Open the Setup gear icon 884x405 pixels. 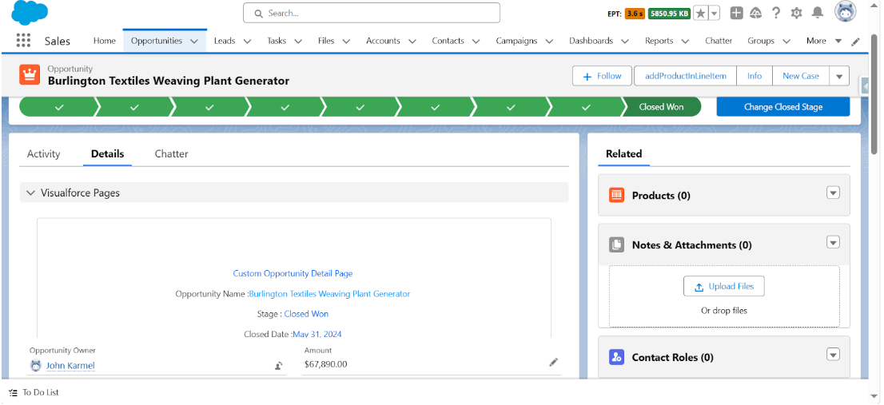click(x=796, y=13)
